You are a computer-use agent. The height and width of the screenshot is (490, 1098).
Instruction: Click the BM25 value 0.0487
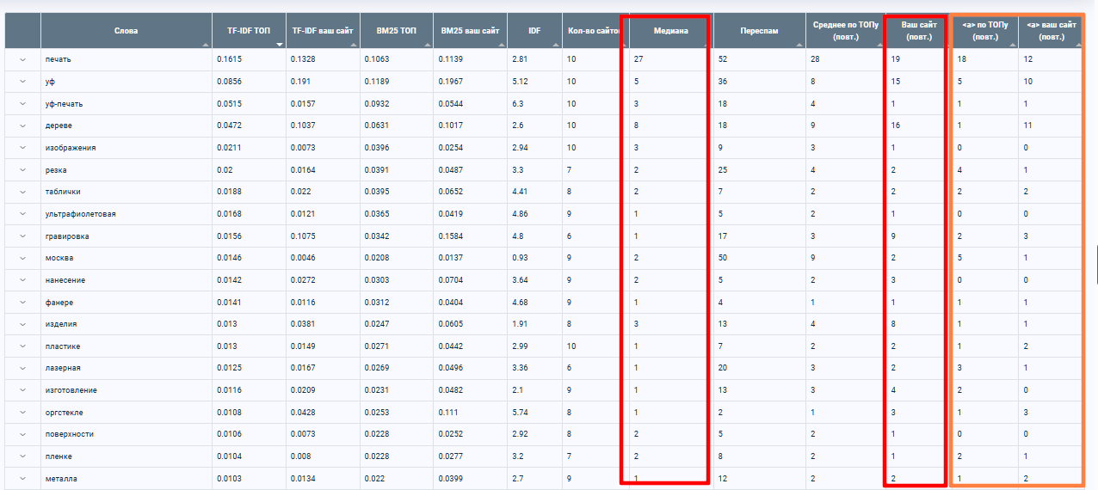[451, 170]
